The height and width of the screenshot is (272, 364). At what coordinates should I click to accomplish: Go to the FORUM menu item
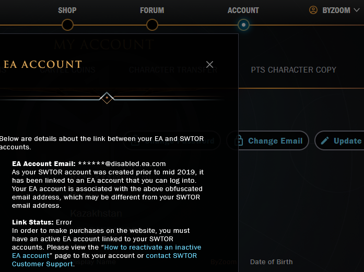(x=152, y=10)
